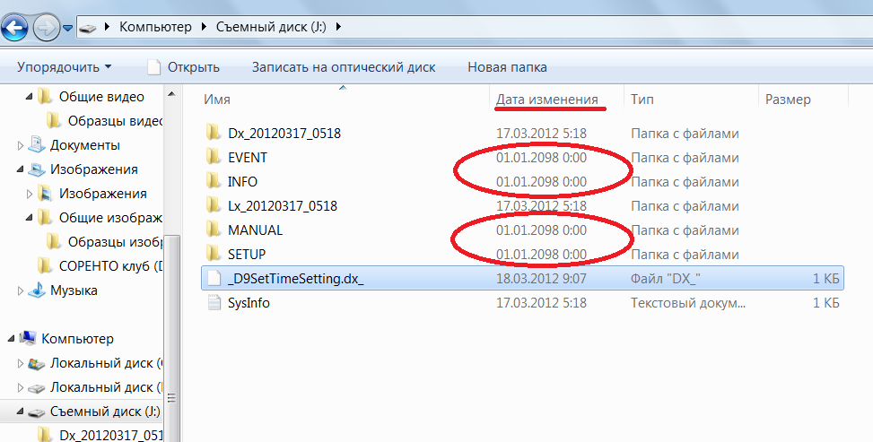This screenshot has width=873, height=442.
Task: Click the Документы library icon
Action: 36,145
